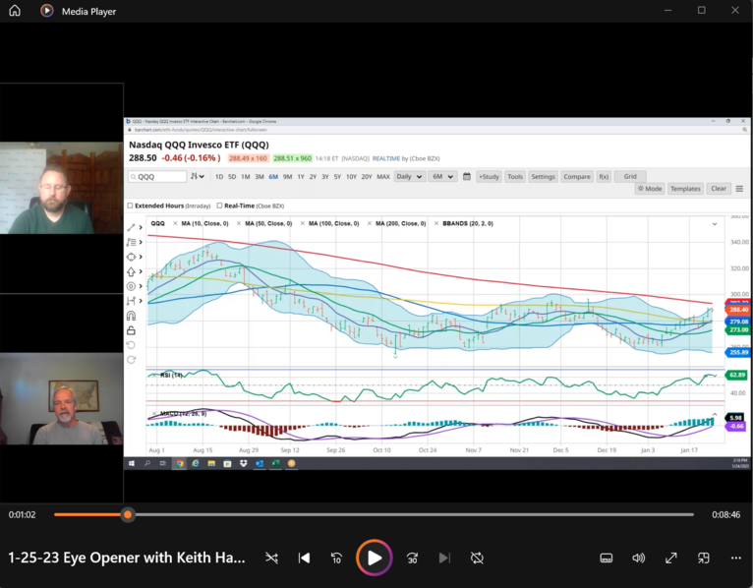Seek using the playback progress slider knob

click(128, 514)
